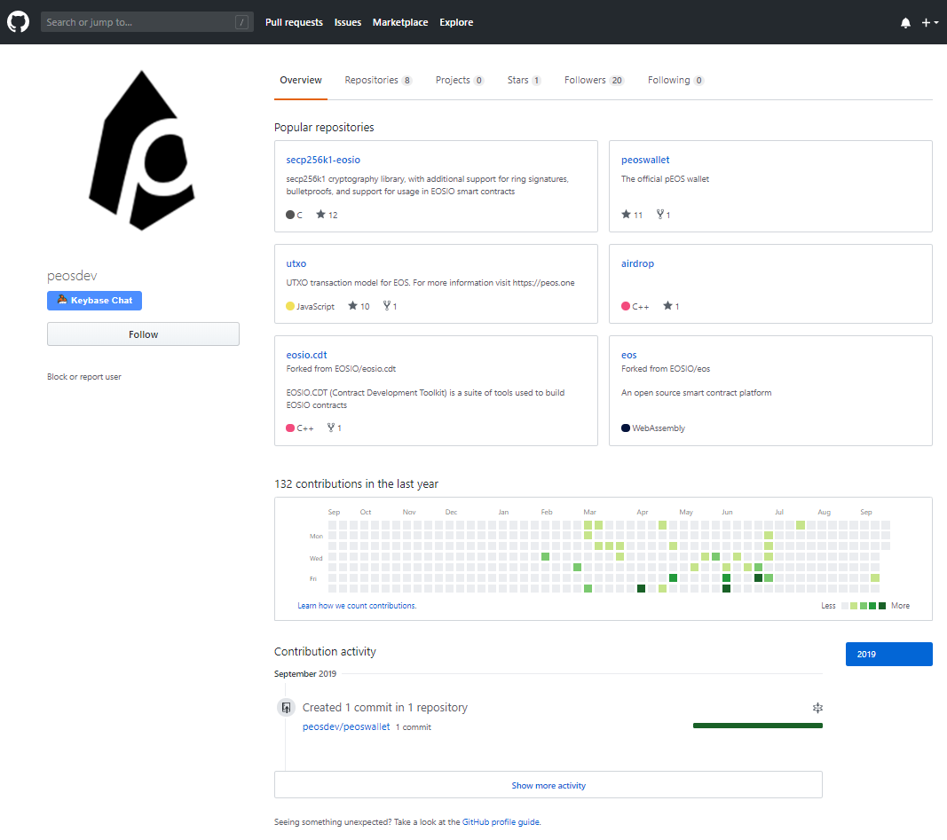947x840 pixels.
Task: Go to Marketplace
Action: coord(399,22)
